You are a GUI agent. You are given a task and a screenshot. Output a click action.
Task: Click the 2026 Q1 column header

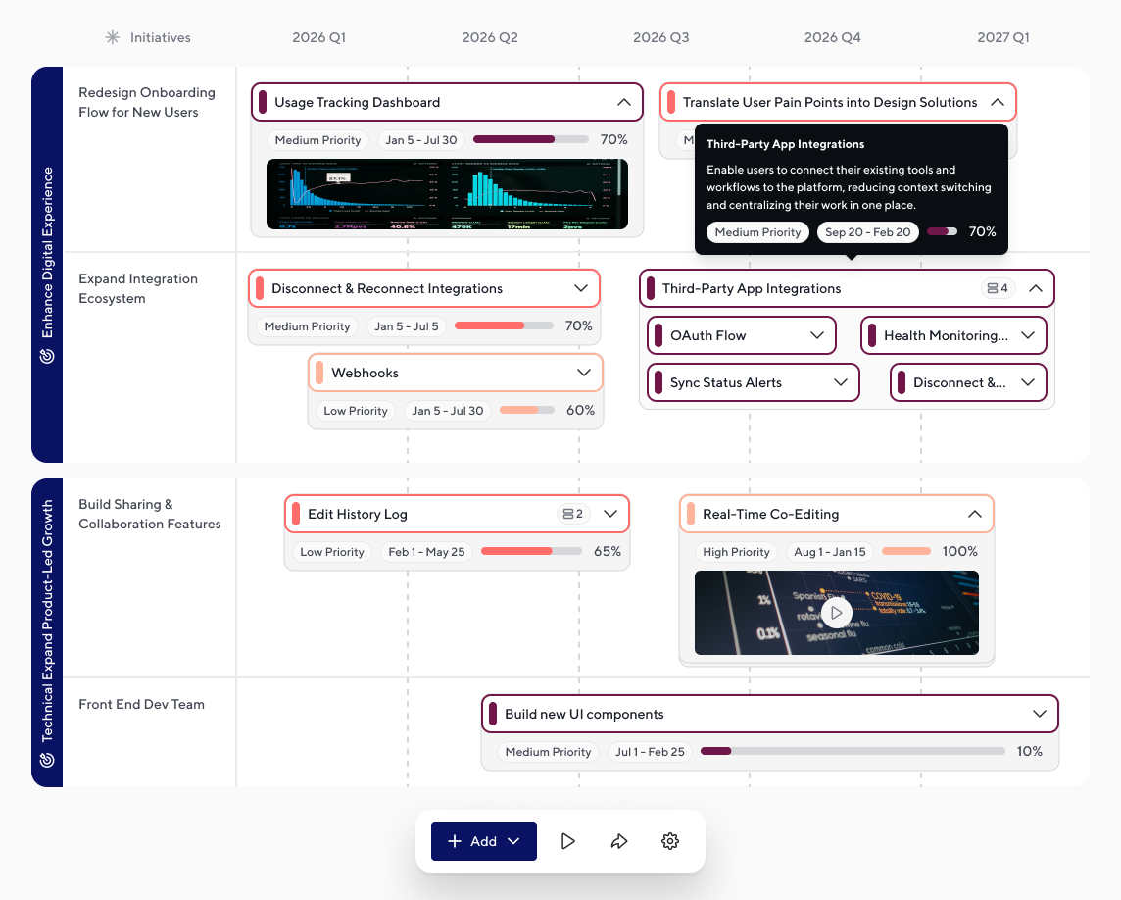[x=318, y=37]
